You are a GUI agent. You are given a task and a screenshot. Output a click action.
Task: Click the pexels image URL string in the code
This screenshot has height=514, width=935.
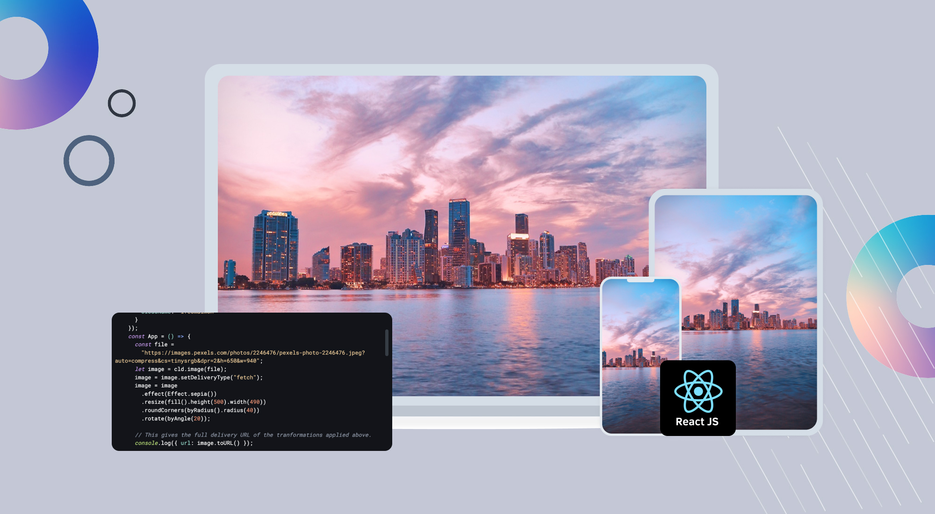pyautogui.click(x=253, y=353)
